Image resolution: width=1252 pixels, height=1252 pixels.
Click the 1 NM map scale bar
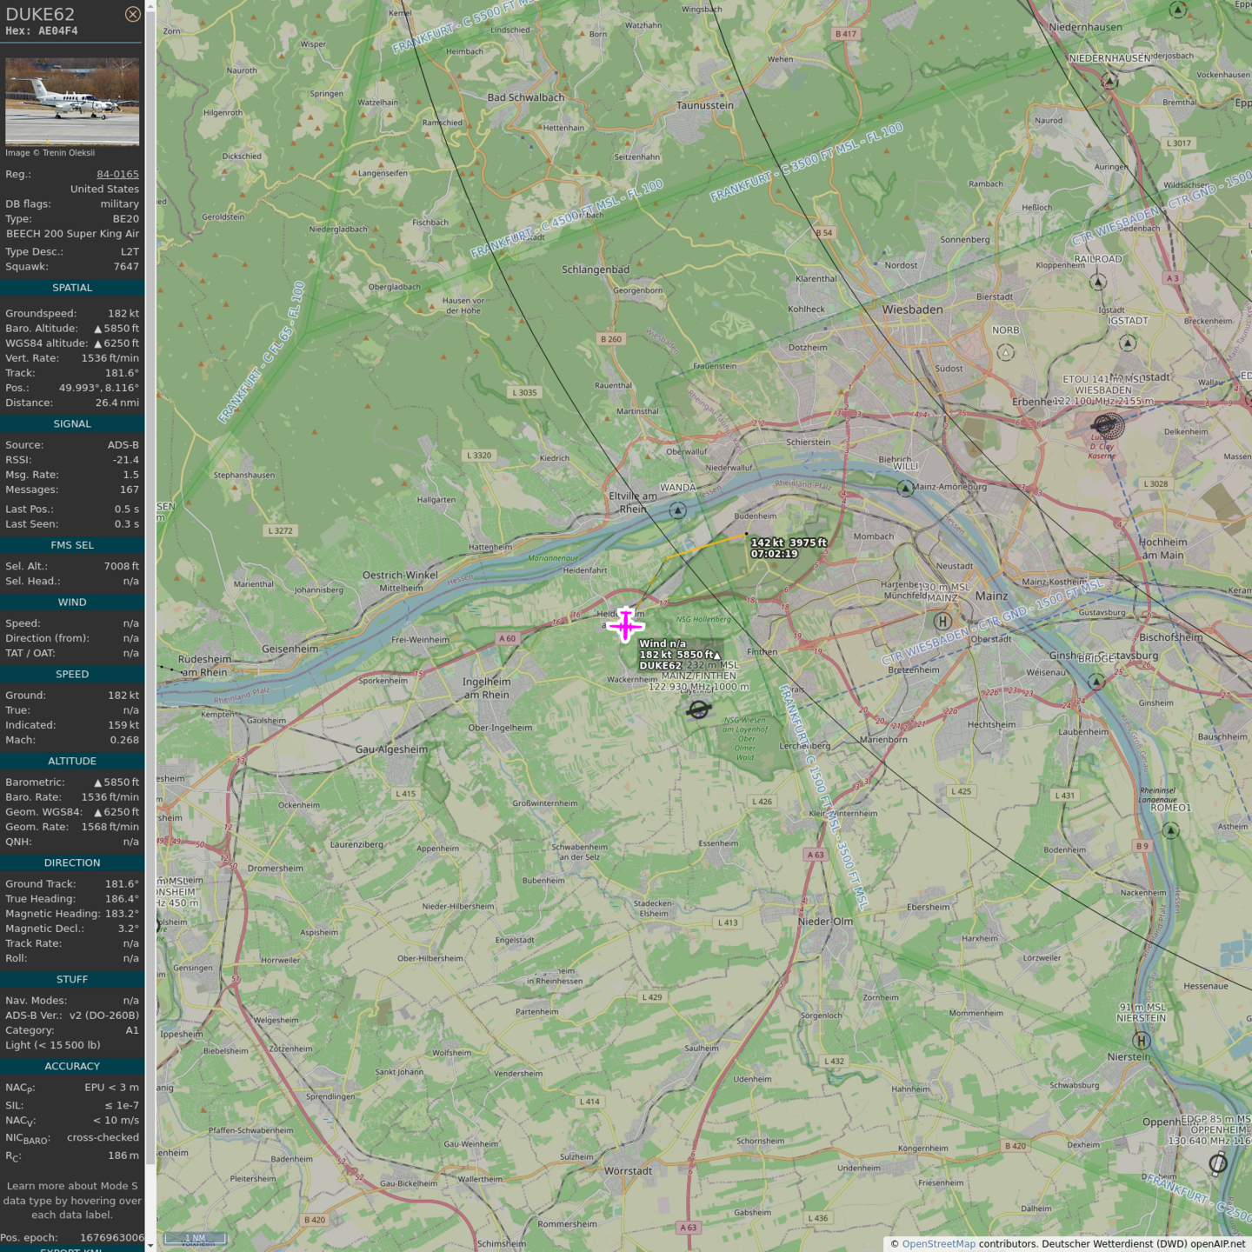[196, 1238]
